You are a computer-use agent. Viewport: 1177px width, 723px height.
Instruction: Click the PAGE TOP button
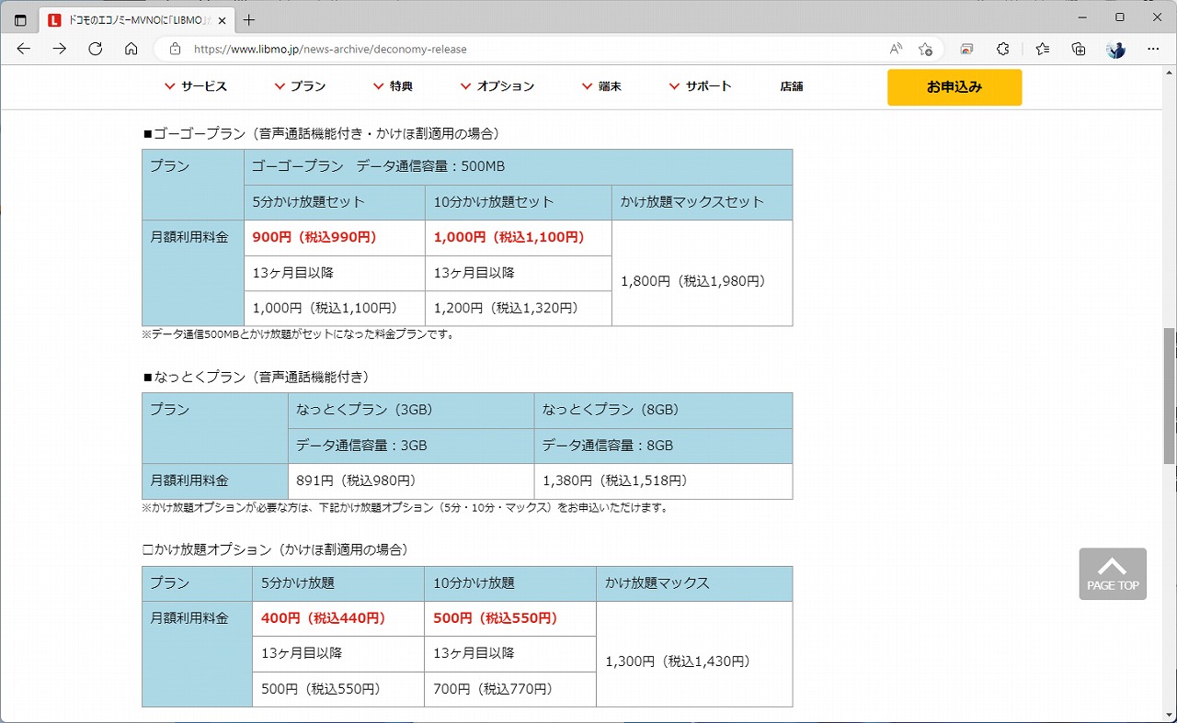(1113, 574)
